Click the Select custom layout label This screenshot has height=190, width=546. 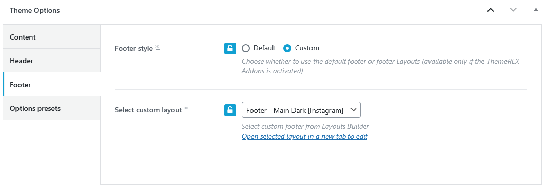pos(148,110)
